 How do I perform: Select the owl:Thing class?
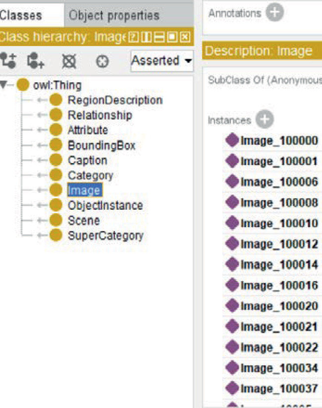57,85
